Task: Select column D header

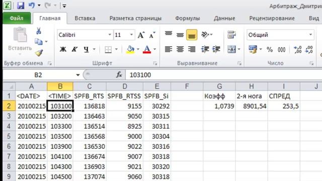Action: 125,86
